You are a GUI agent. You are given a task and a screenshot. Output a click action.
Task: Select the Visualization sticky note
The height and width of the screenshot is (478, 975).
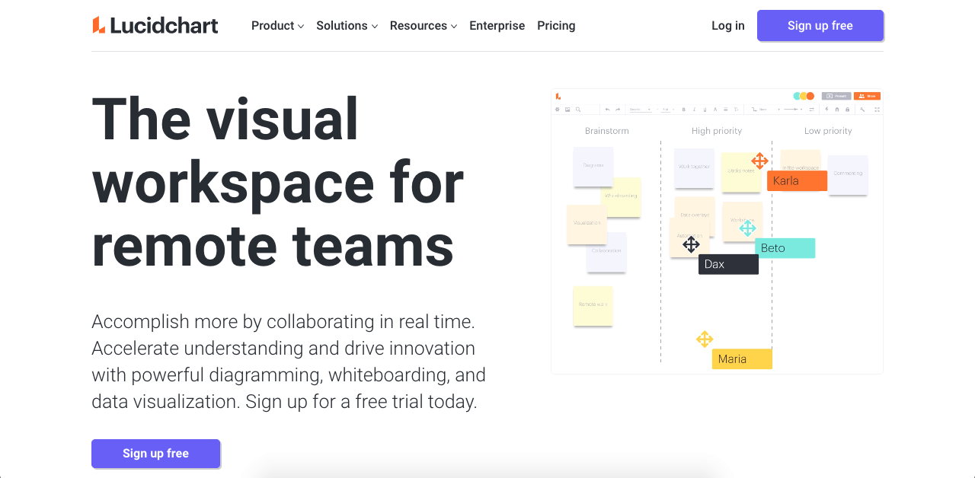(x=587, y=224)
